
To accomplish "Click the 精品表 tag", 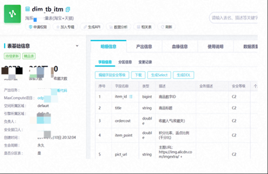I will 29,56.
